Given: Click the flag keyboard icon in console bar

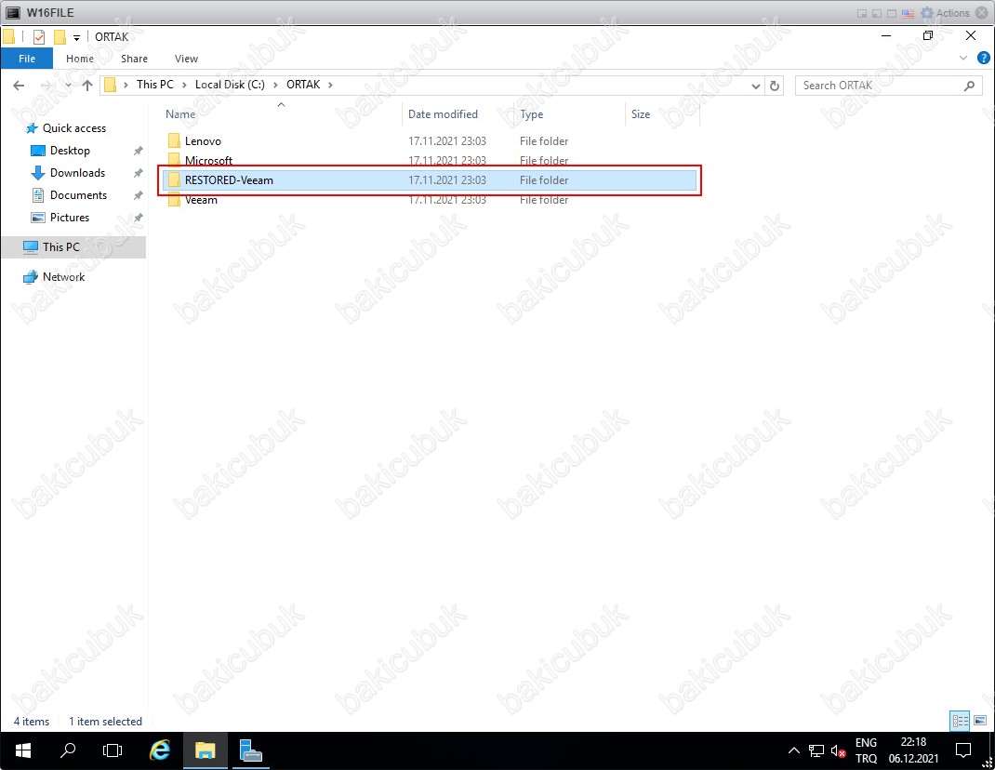Looking at the screenshot, I should [x=909, y=13].
